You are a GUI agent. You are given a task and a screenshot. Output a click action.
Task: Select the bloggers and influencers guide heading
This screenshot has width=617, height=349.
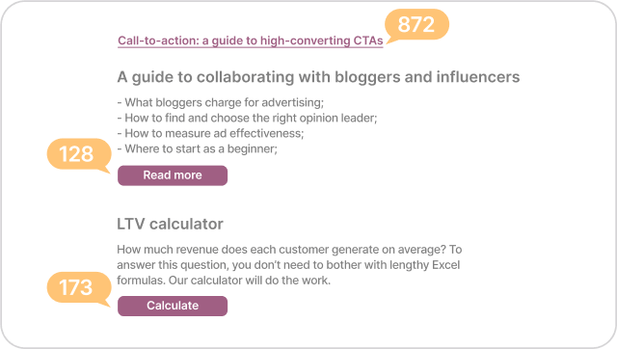pos(318,77)
